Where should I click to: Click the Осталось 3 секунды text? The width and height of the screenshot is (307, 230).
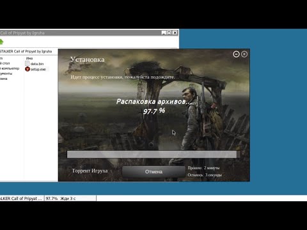click(205, 175)
